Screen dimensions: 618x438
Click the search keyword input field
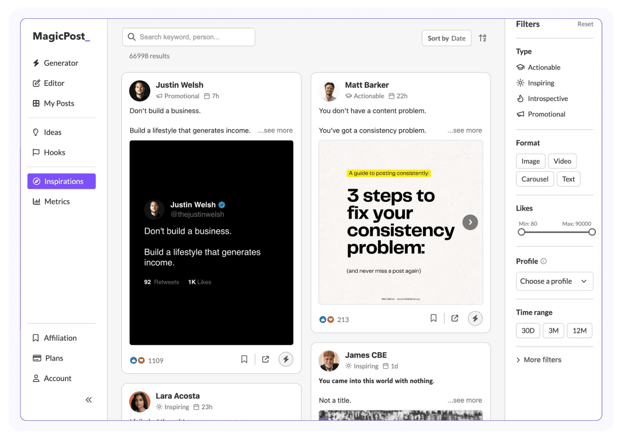189,37
